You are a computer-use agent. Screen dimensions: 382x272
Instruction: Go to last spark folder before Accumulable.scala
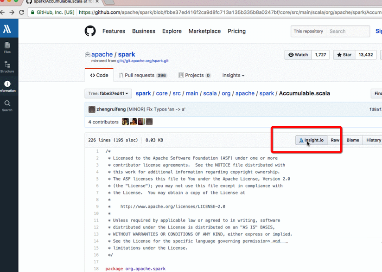click(x=267, y=93)
